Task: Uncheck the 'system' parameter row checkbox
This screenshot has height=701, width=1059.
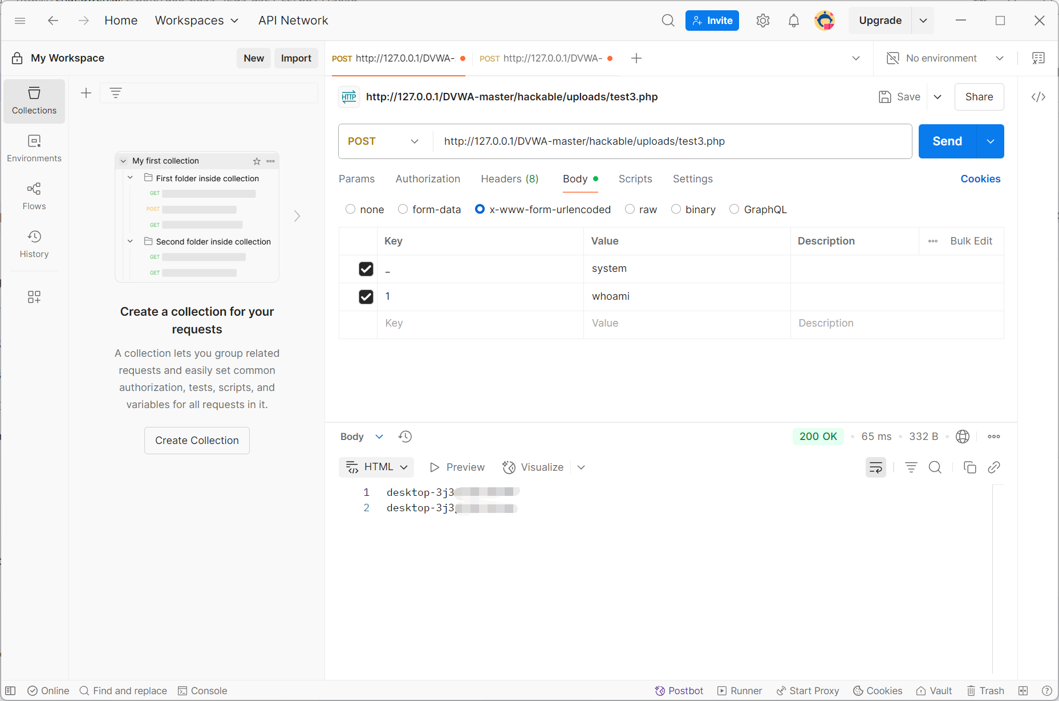Action: tap(366, 269)
